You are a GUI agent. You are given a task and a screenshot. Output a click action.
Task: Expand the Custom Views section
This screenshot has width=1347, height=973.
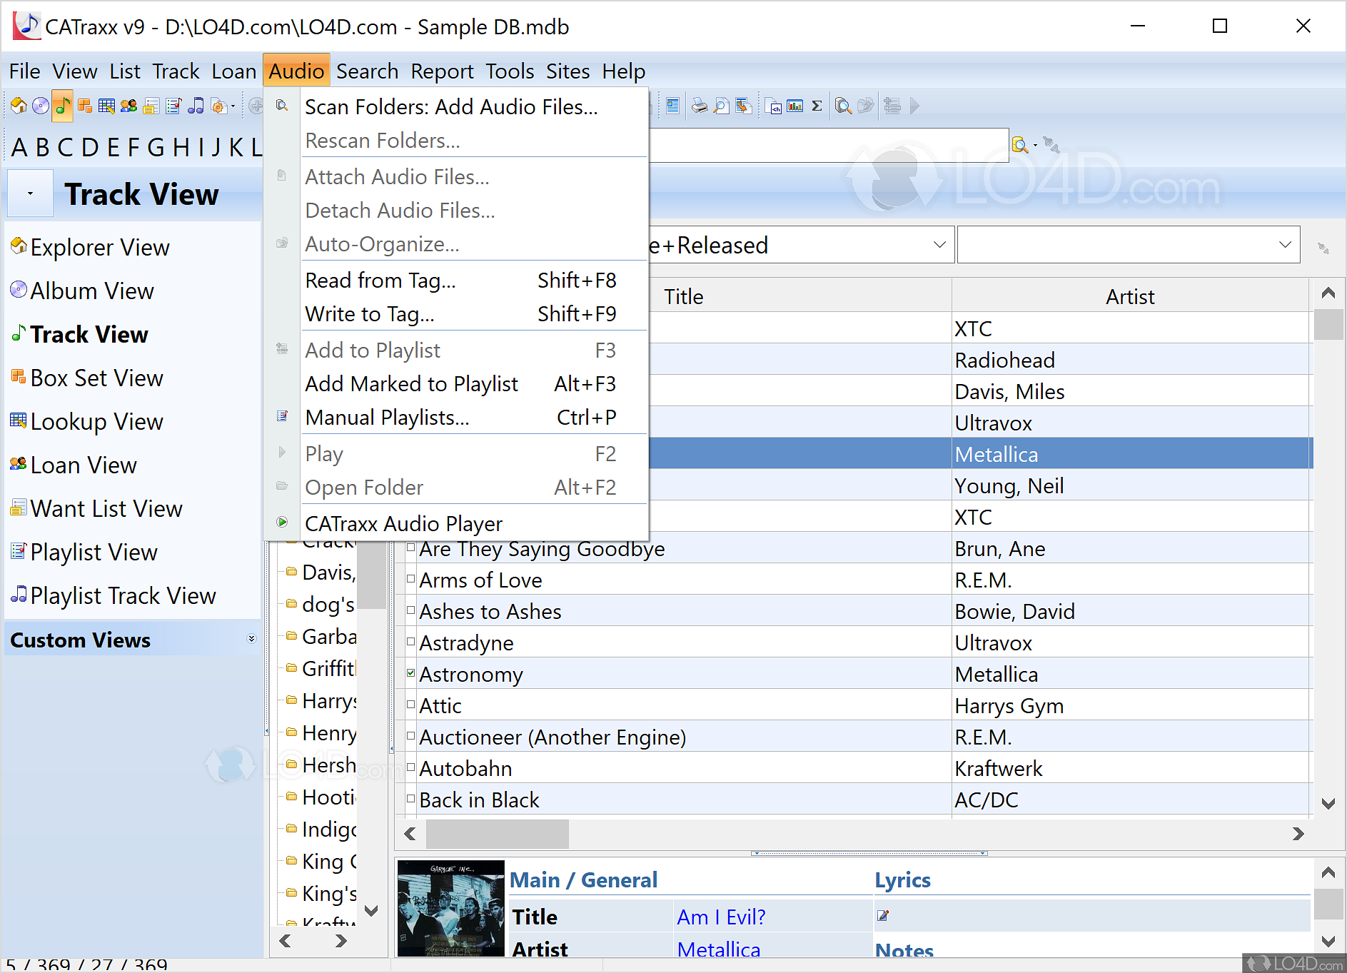click(251, 639)
